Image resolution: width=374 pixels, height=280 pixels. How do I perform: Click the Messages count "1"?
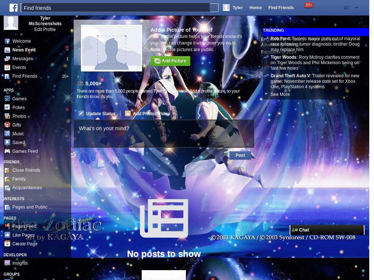coord(68,59)
